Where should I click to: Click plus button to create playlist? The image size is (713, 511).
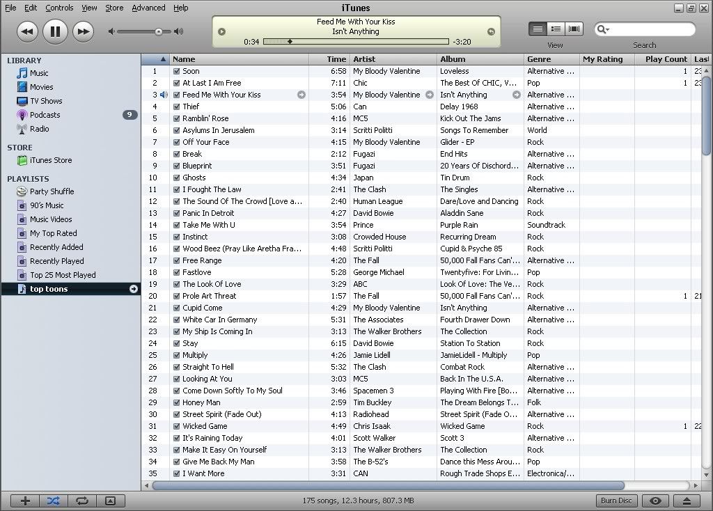pos(26,501)
